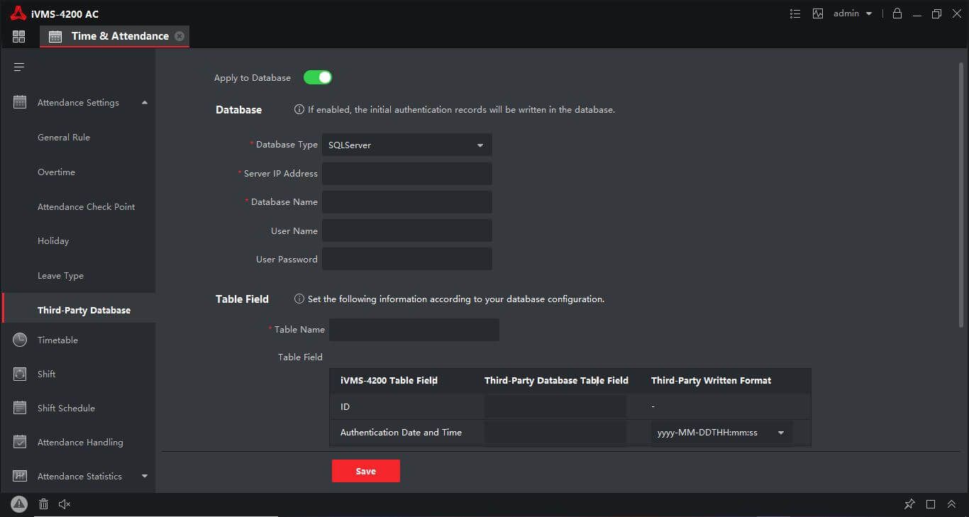Open the Attendance Handling page
The height and width of the screenshot is (517, 969).
pyautogui.click(x=80, y=443)
